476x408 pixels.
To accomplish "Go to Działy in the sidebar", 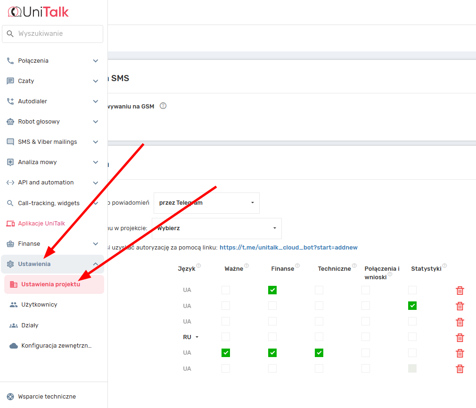I will 30,325.
